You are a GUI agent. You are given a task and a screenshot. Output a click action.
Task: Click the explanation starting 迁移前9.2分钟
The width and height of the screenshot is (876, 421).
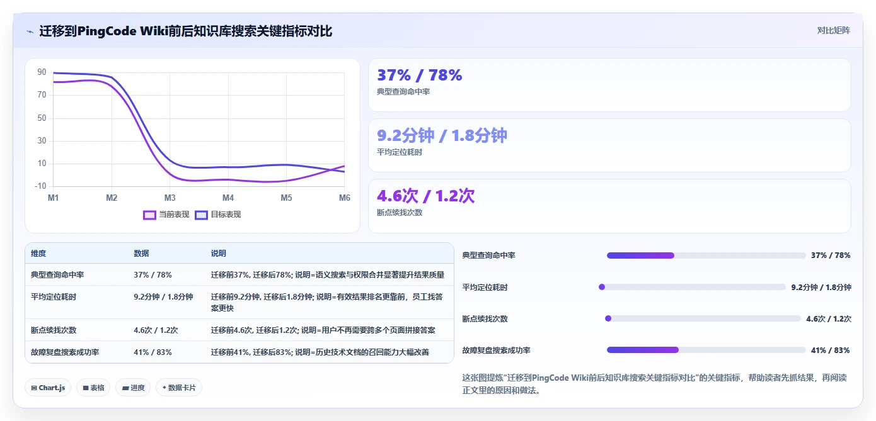pos(326,303)
